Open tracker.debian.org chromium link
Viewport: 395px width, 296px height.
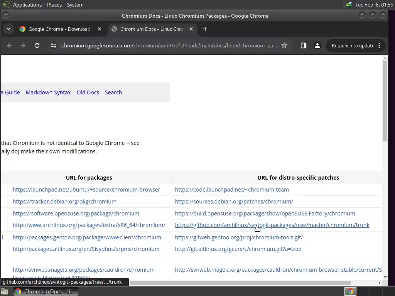click(x=64, y=201)
